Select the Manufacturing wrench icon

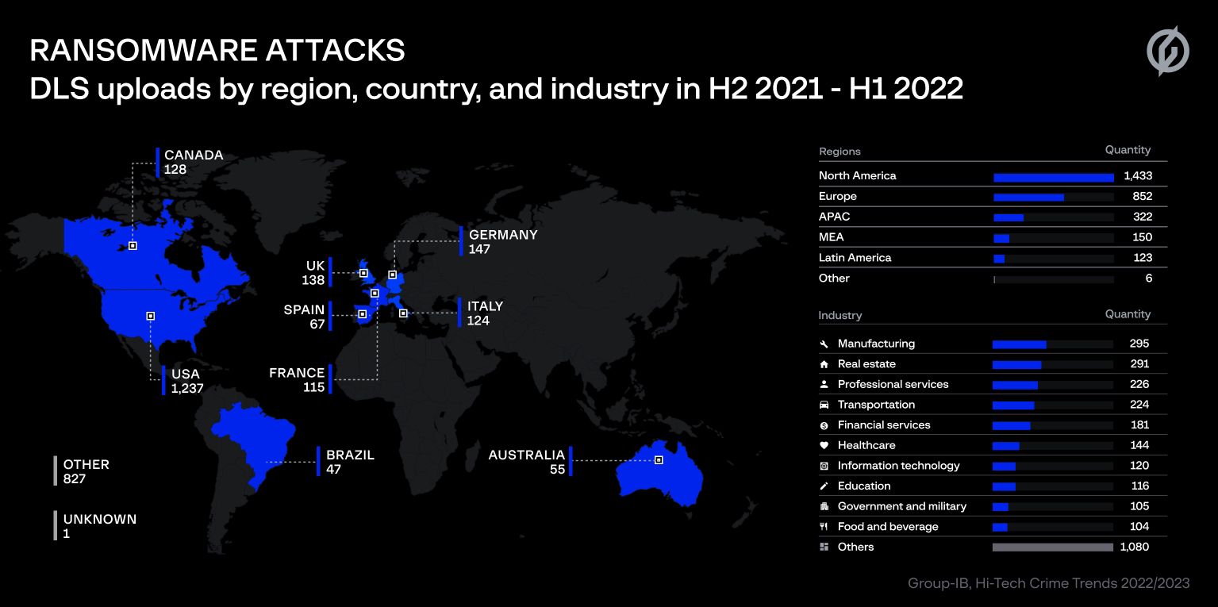click(x=824, y=344)
